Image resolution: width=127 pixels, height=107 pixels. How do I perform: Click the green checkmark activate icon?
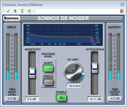coord(8,11)
